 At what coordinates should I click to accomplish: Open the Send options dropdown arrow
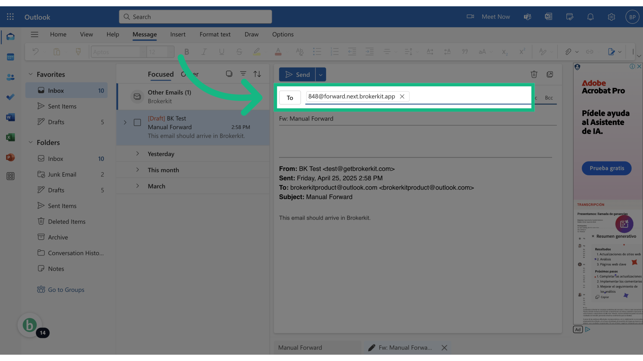pos(320,75)
